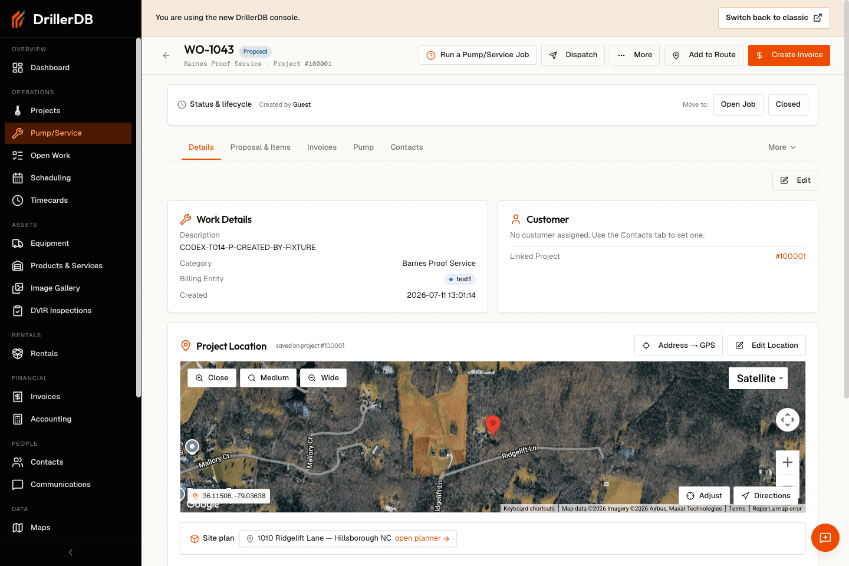Viewport: 849px width, 566px height.
Task: Click the map camera control icon
Action: (x=788, y=420)
